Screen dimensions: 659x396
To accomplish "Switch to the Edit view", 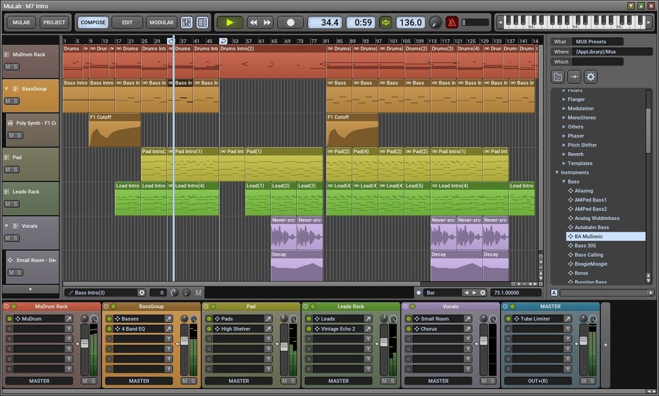I will point(127,23).
